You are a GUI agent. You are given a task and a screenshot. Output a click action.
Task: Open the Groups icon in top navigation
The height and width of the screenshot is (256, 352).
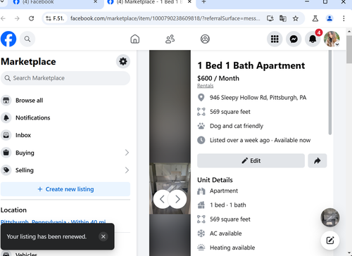pyautogui.click(x=205, y=39)
